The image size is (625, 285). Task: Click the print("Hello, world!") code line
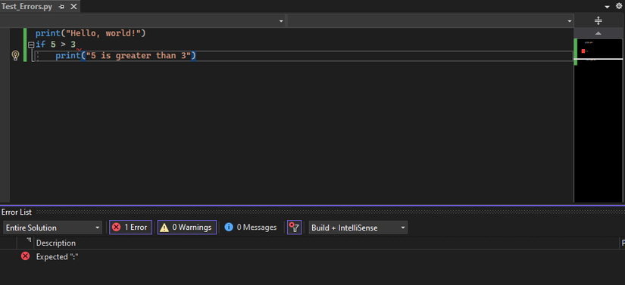tap(90, 33)
